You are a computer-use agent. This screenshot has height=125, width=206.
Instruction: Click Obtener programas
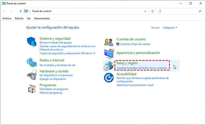pyautogui.click(x=51, y=93)
